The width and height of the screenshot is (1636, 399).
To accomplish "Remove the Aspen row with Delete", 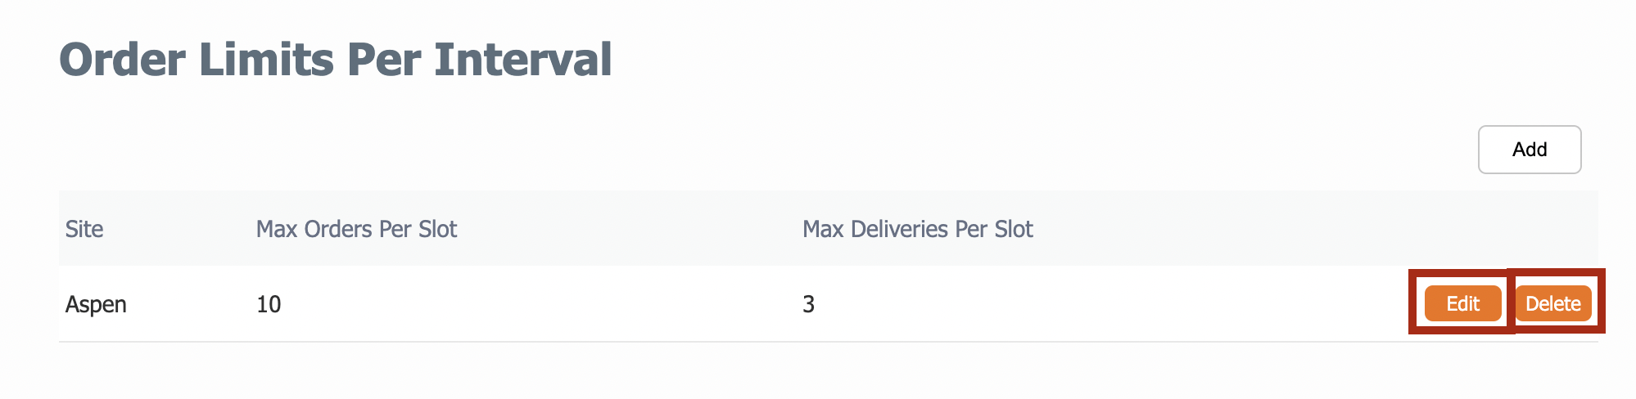I will tap(1553, 303).
